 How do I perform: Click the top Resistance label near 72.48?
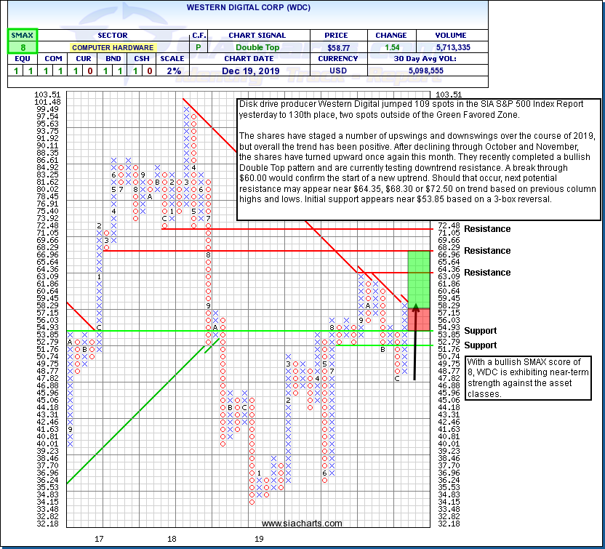click(487, 229)
